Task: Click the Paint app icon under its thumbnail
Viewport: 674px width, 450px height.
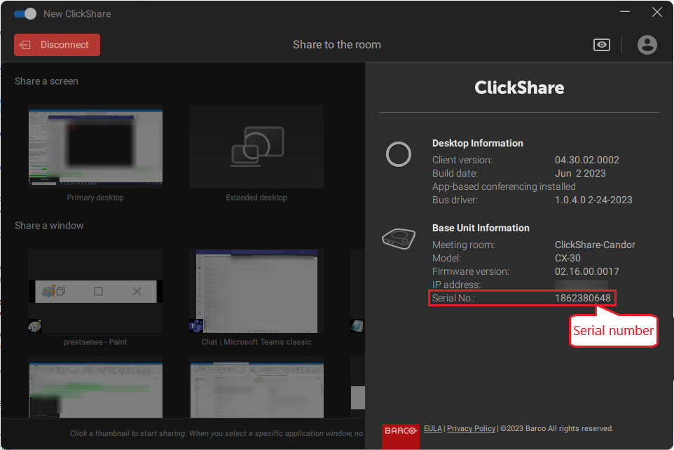Action: pyautogui.click(x=35, y=326)
